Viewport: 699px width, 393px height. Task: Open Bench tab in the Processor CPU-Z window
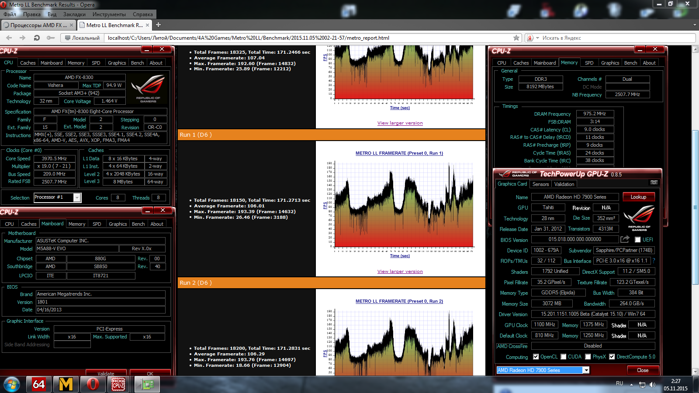click(x=138, y=63)
